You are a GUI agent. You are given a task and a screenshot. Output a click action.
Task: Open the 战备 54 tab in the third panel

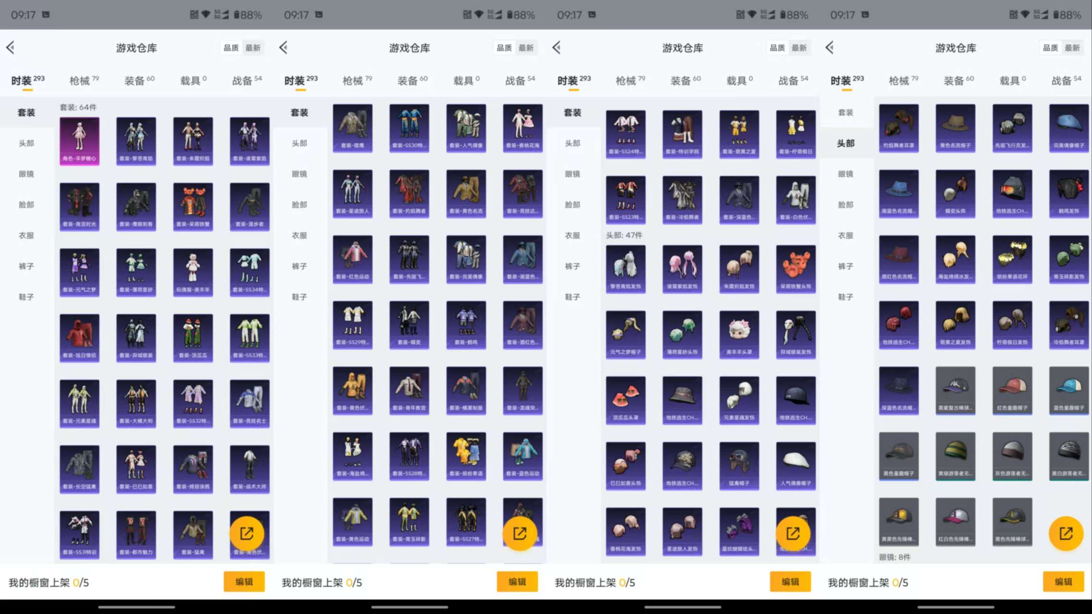(793, 80)
